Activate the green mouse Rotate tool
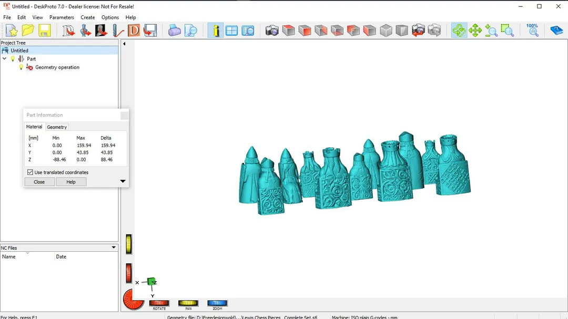The image size is (568, 319). coord(459,30)
